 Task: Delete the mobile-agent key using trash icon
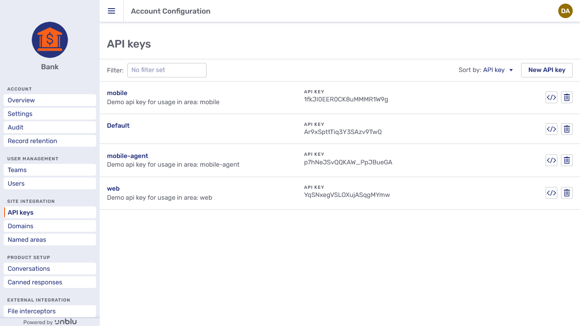[x=566, y=160]
